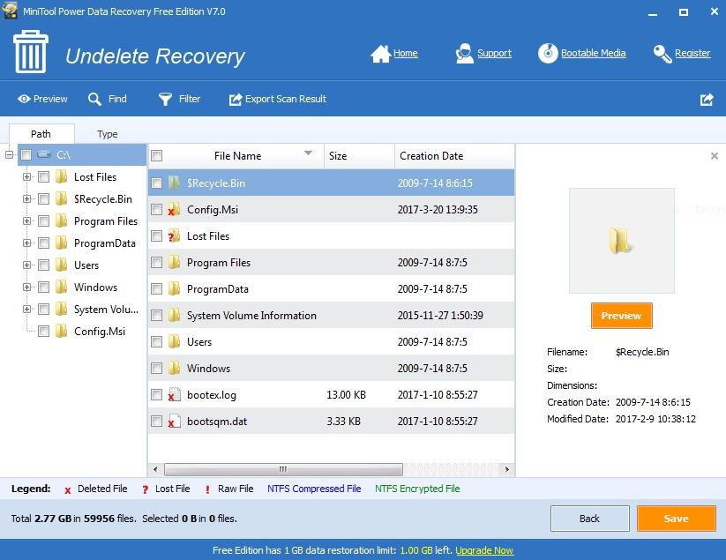Click the Find magnifier icon
The height and width of the screenshot is (560, 726).
pyautogui.click(x=94, y=99)
